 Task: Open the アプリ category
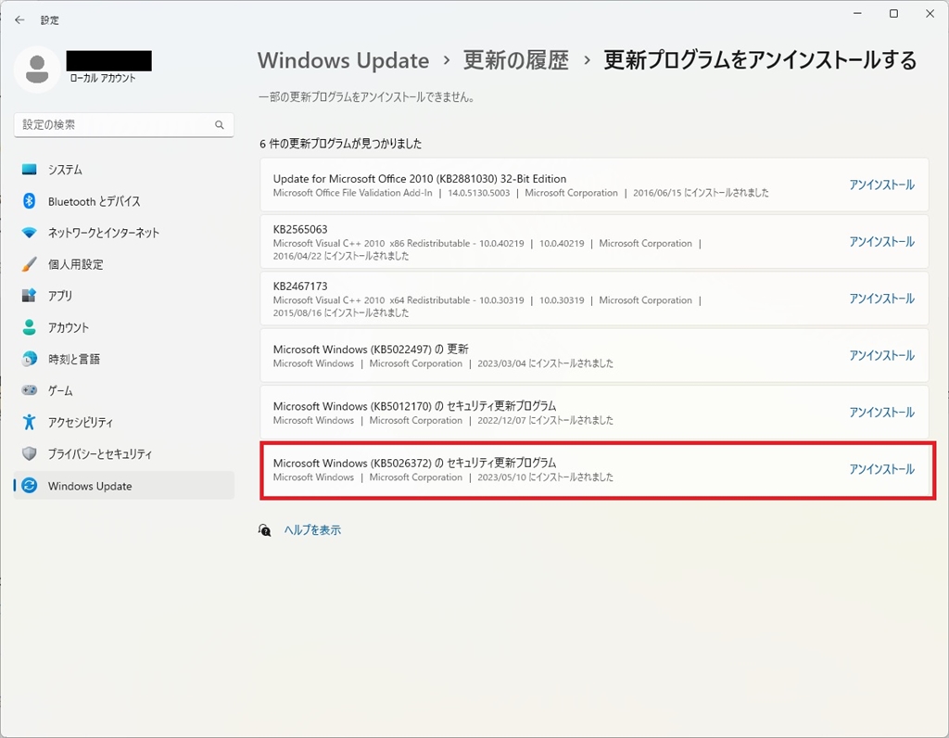pos(124,296)
